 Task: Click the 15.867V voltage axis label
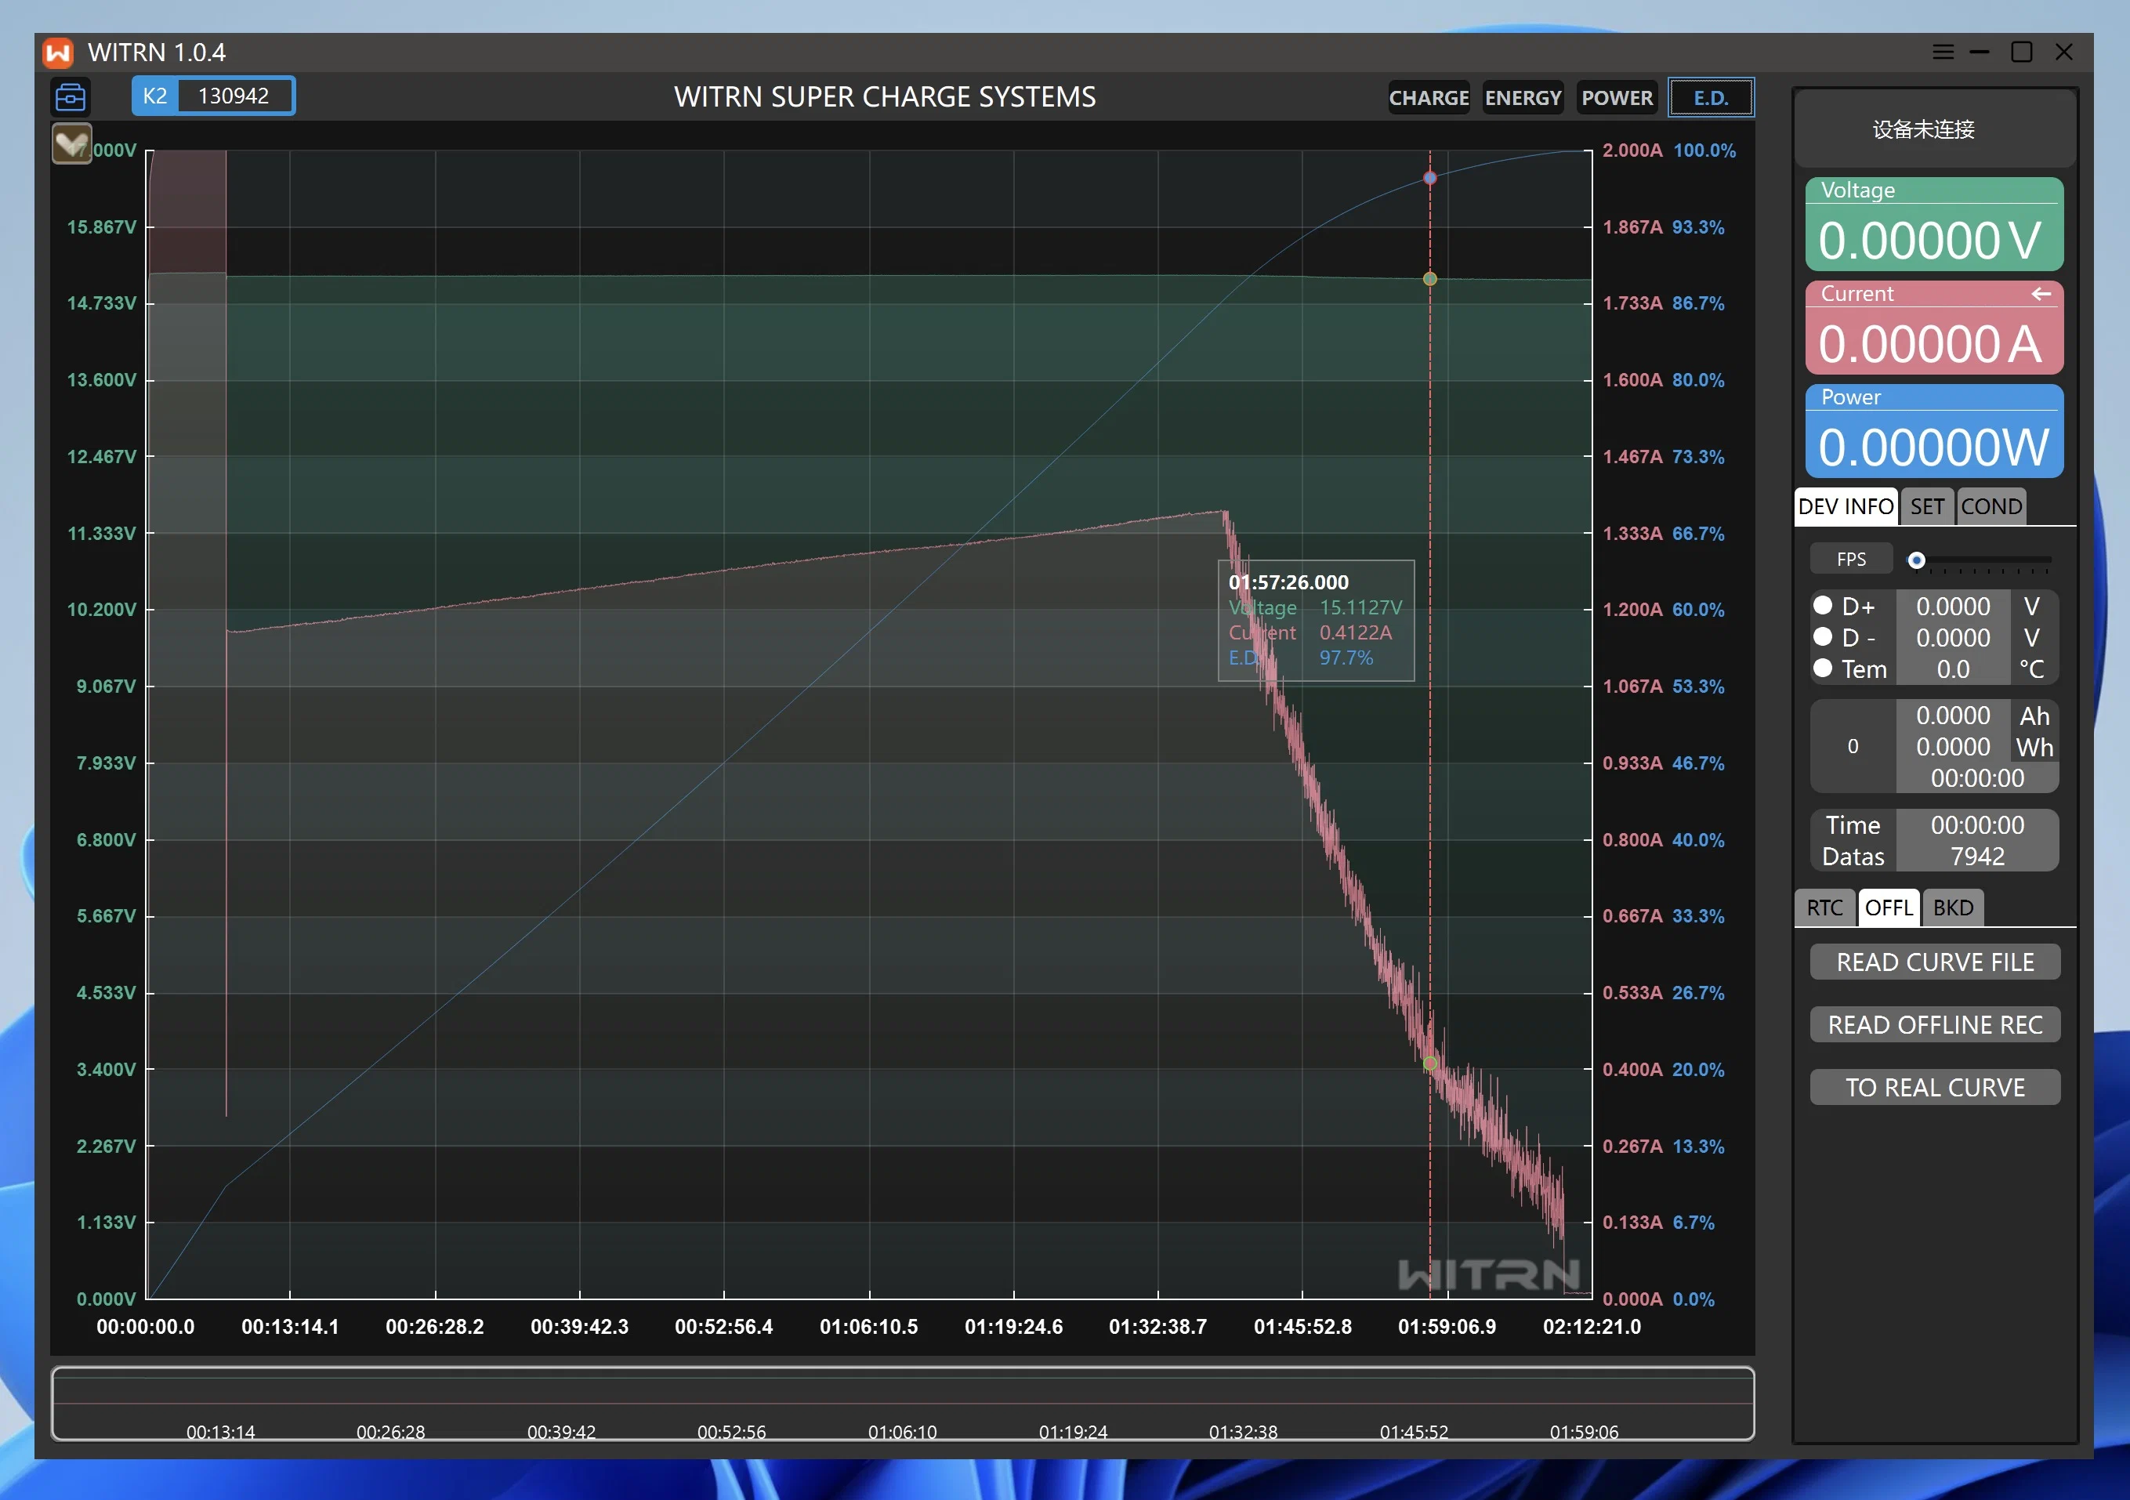pos(101,227)
